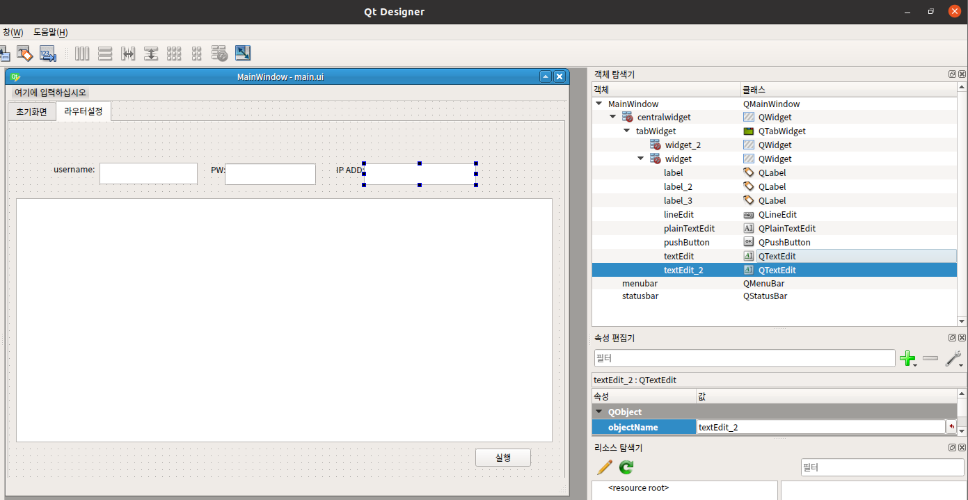Close the Resource Browser panel
Viewport: 968px width, 500px height.
pyautogui.click(x=962, y=448)
